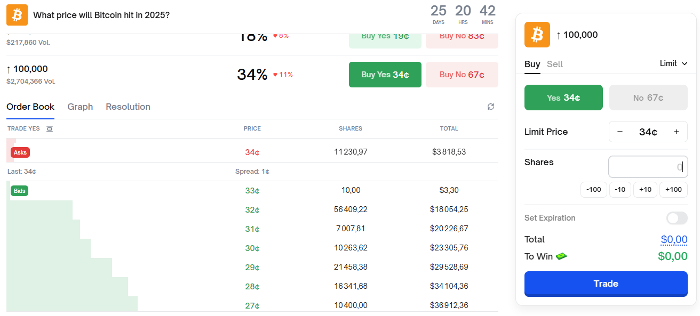Select the Order Book tab
This screenshot has width=700, height=316.
click(30, 107)
